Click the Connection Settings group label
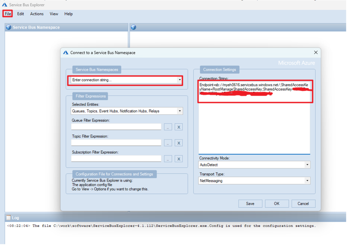Screen dimensions: 347x245 point(220,69)
